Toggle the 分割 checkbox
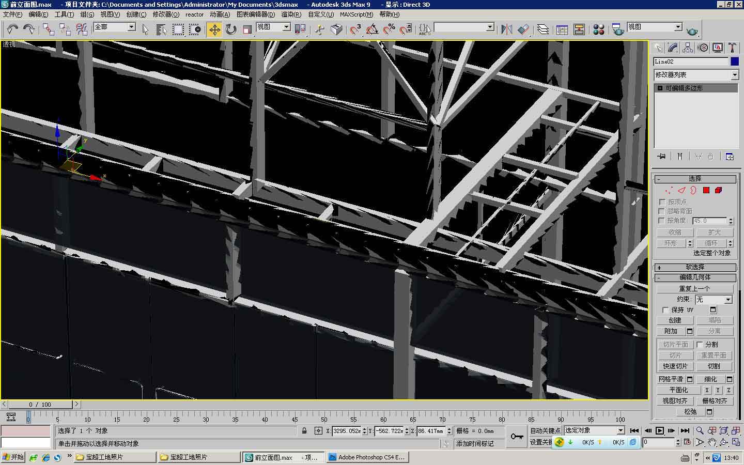The height and width of the screenshot is (465, 744). [x=700, y=345]
